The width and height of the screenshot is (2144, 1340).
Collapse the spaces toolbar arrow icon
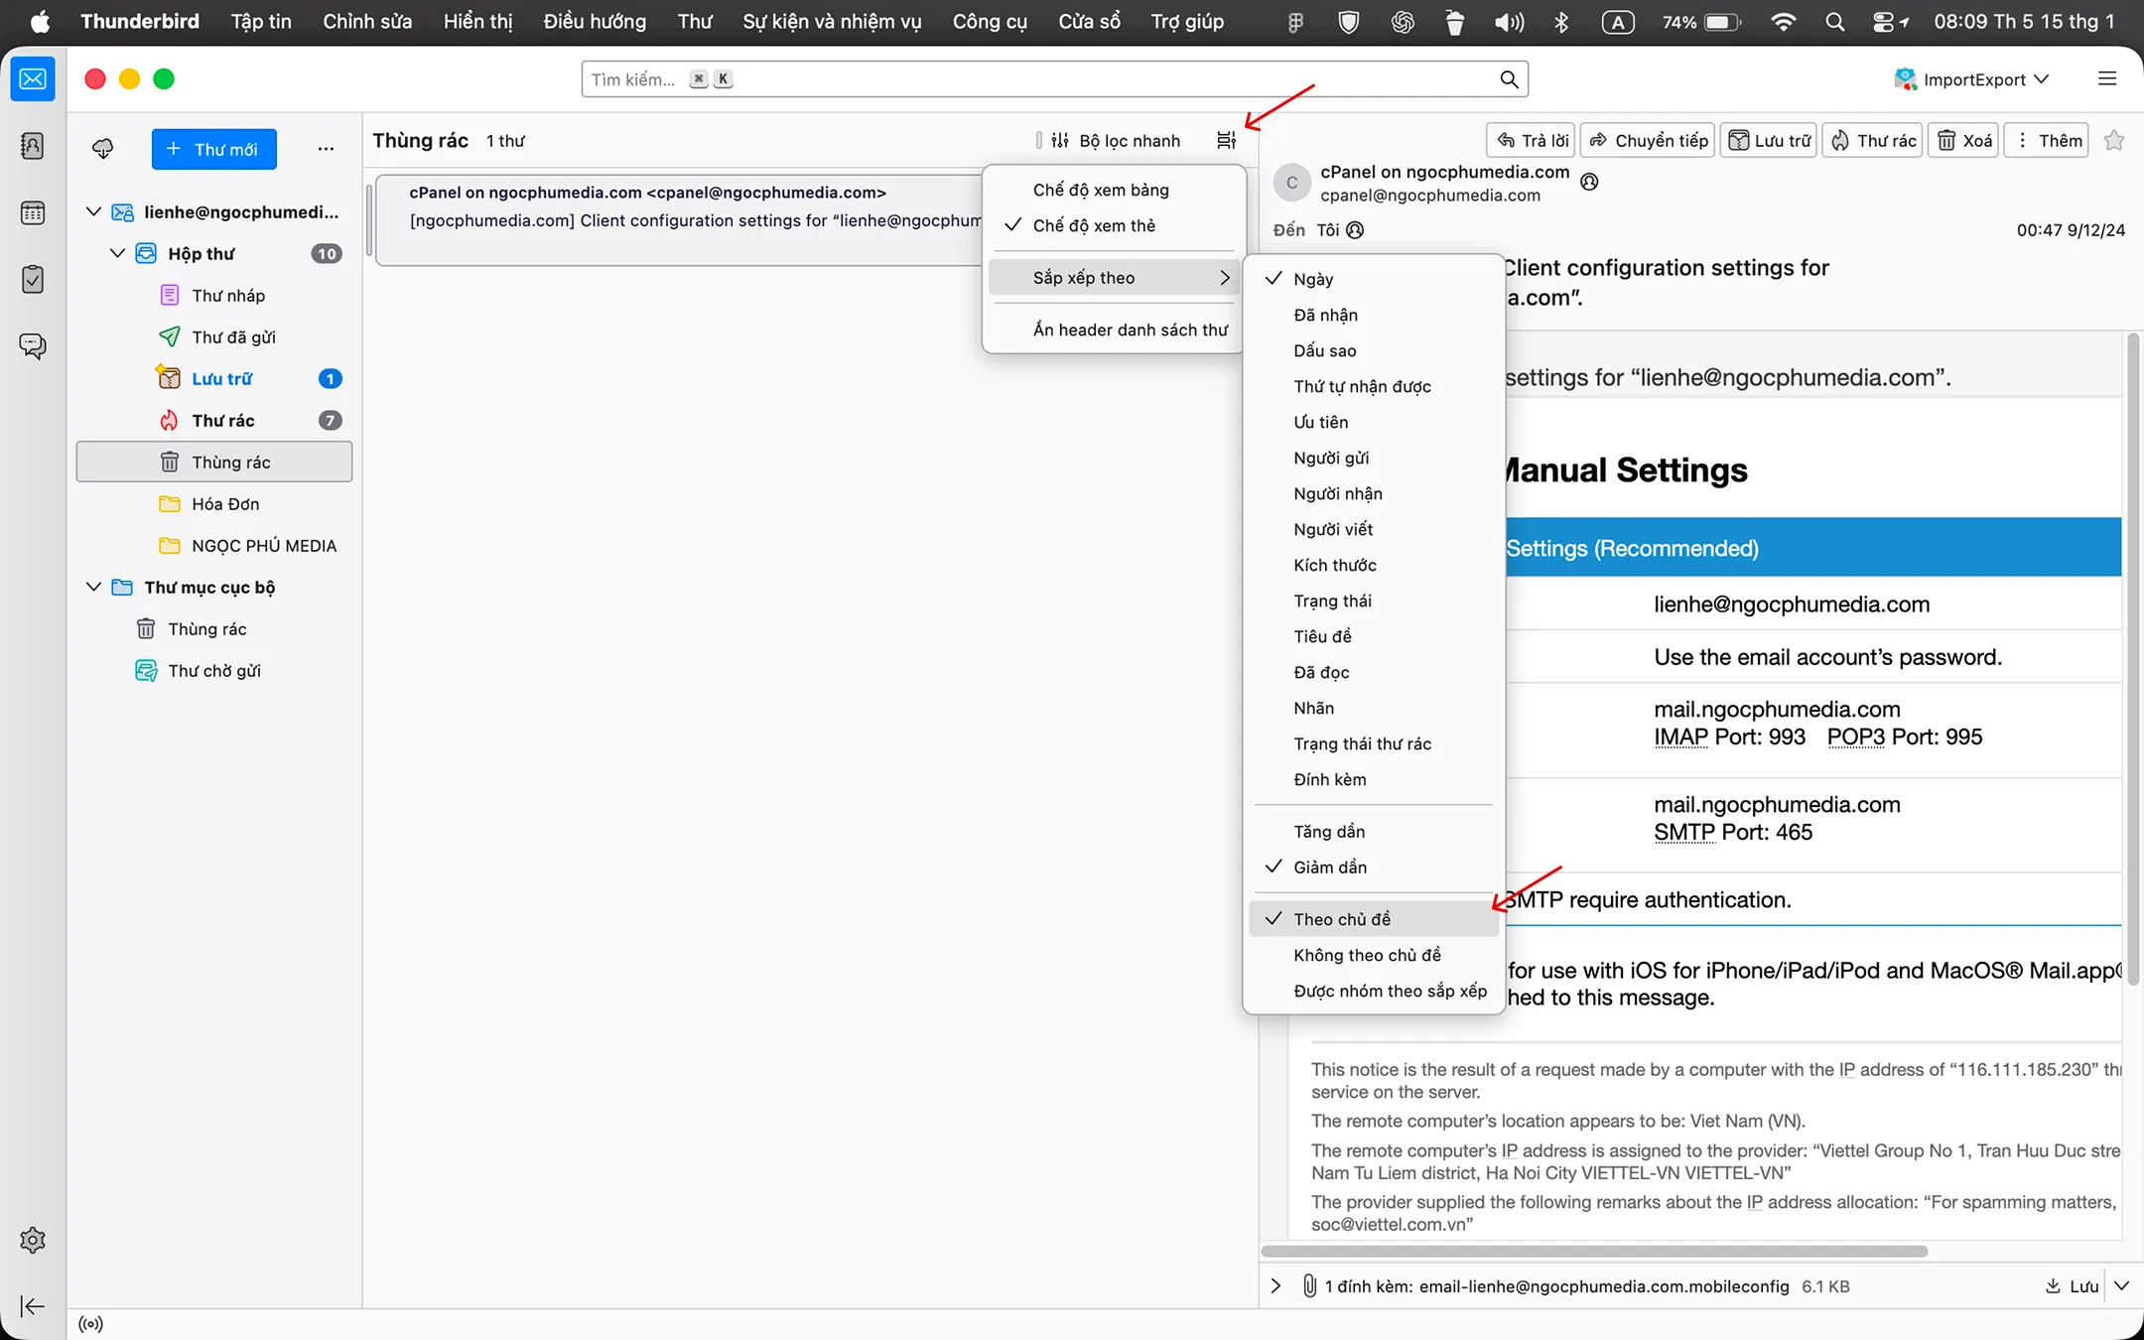33,1306
